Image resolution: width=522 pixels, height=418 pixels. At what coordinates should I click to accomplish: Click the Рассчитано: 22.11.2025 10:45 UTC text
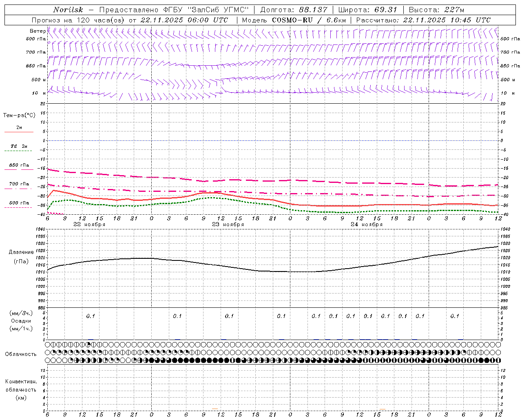[x=423, y=20]
